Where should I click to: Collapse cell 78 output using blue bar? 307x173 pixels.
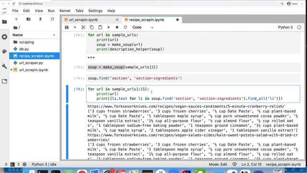67,131
